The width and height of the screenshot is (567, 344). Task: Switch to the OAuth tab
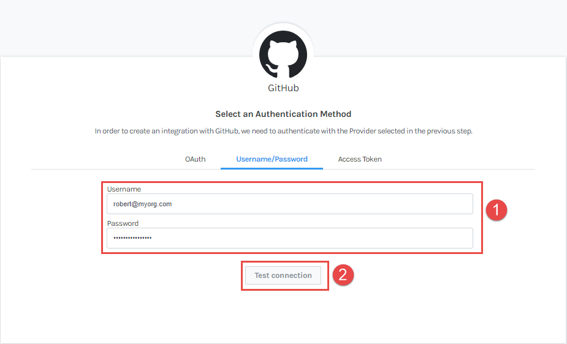pyautogui.click(x=196, y=159)
